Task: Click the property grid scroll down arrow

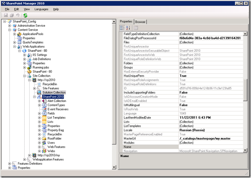Action: tap(245, 150)
